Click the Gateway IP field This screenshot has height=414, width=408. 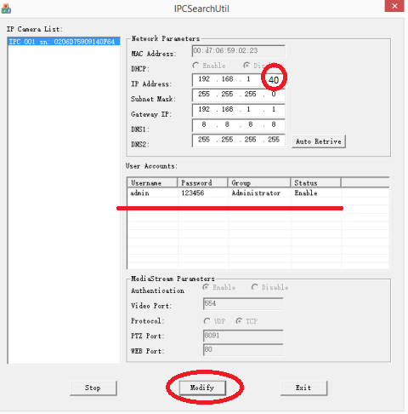click(x=238, y=110)
